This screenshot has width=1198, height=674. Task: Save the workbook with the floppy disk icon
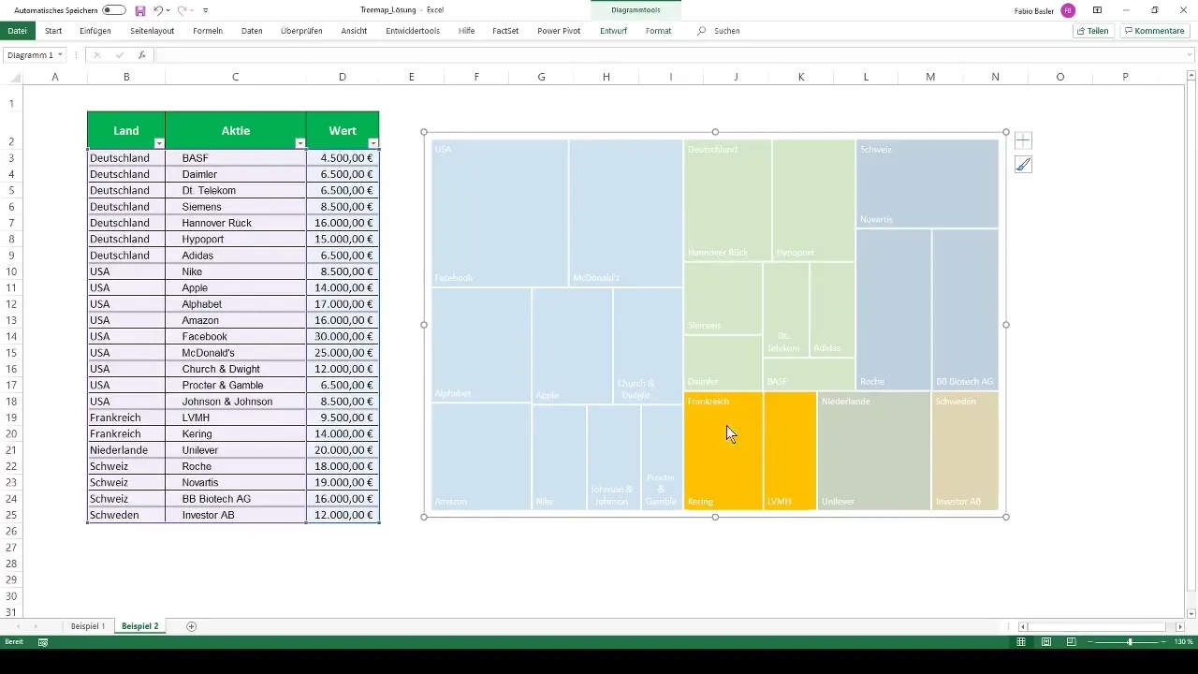coord(139,10)
